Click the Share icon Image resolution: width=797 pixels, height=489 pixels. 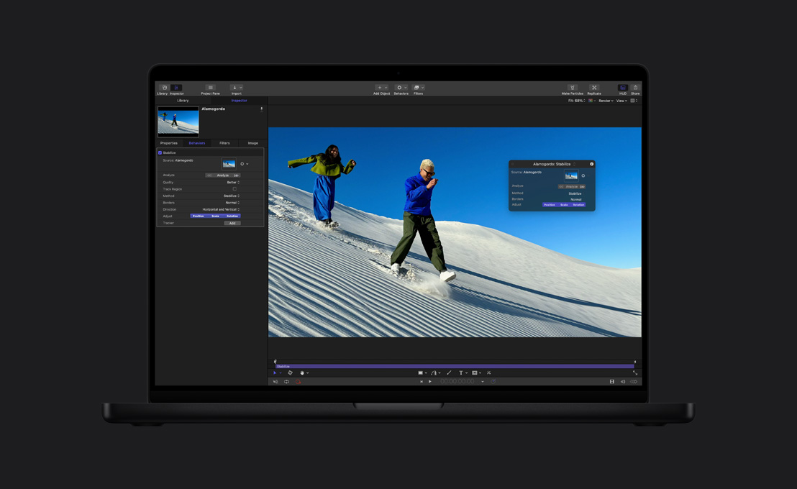coord(635,87)
